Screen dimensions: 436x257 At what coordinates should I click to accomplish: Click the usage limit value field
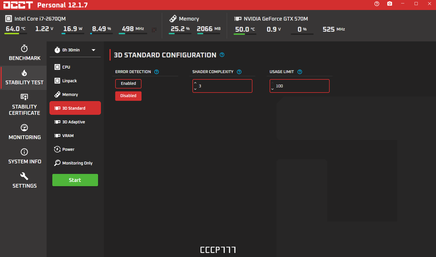[300, 86]
